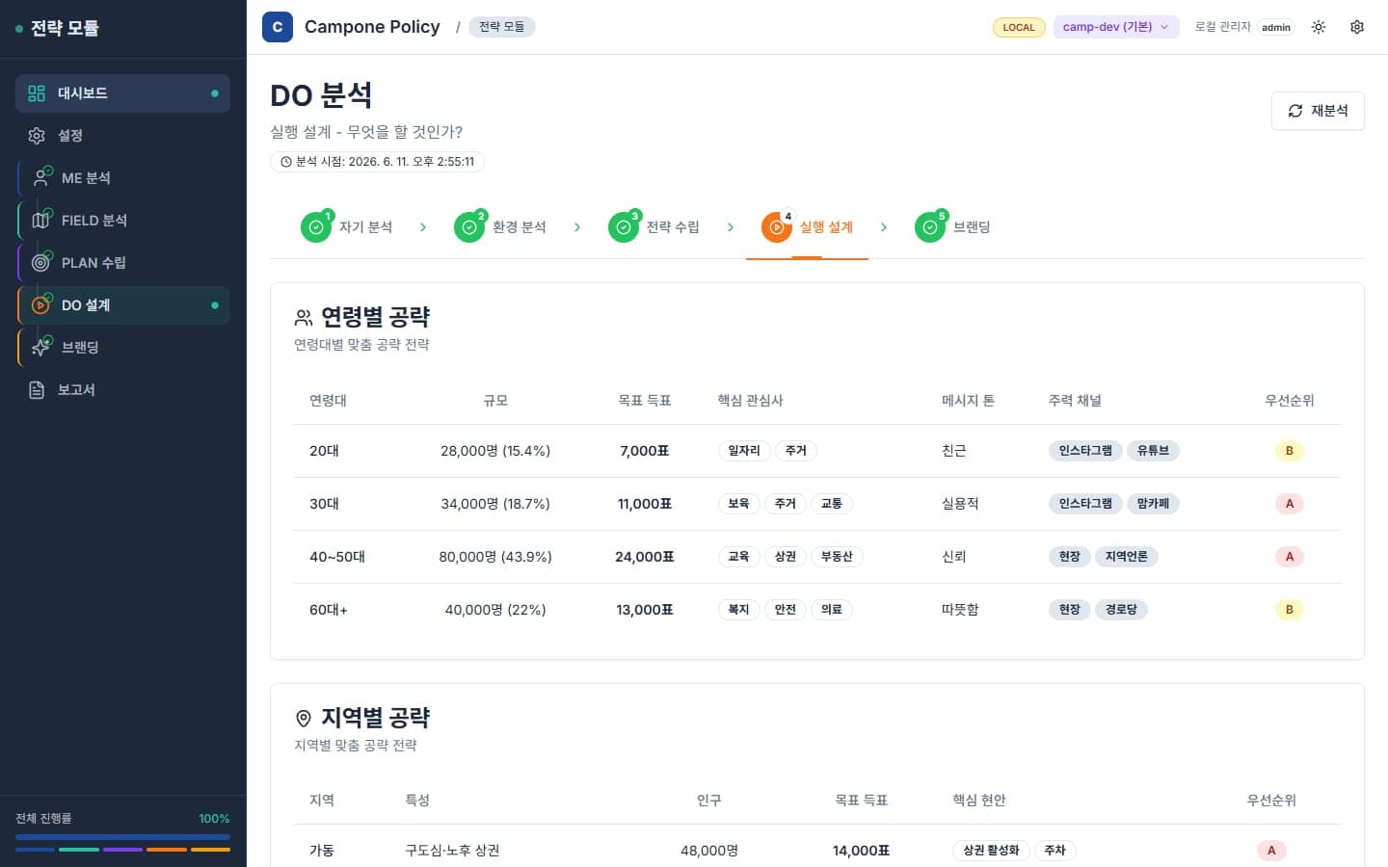Click the chevron after 전략 수립 step
Viewport: 1388px width, 867px height.
click(x=731, y=227)
